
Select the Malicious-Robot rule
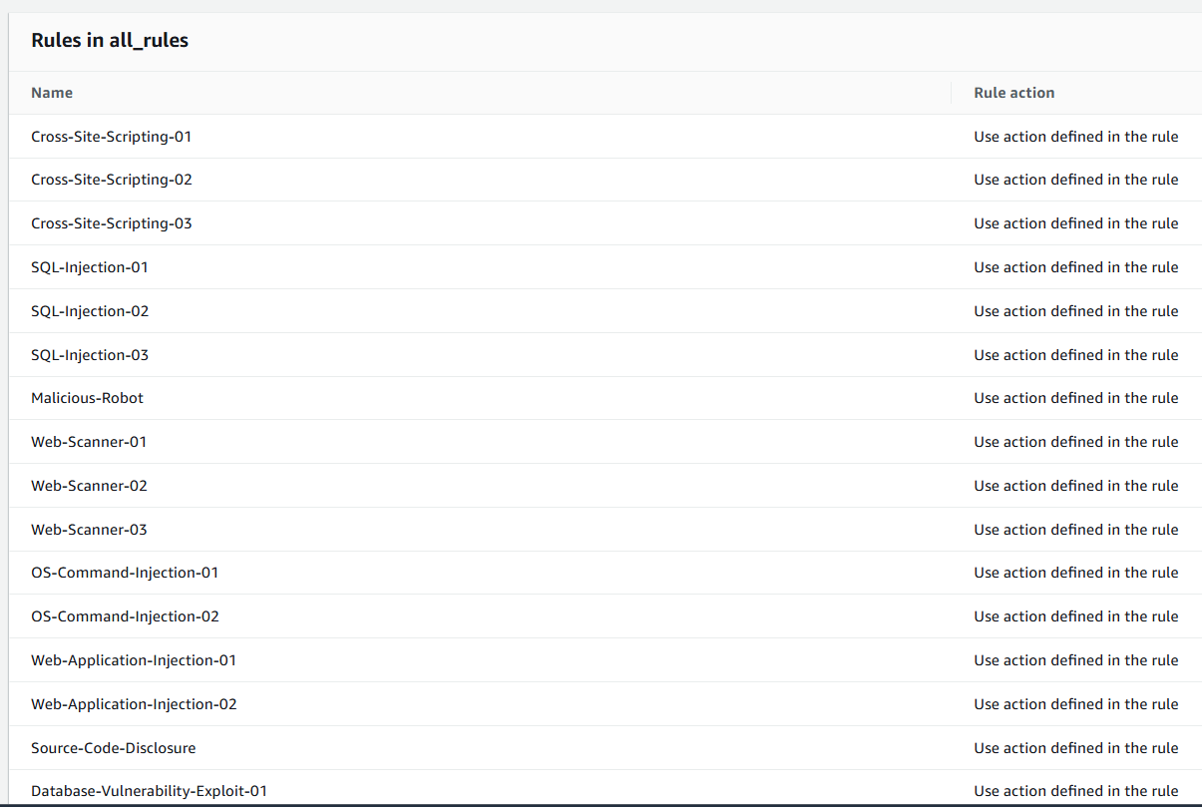[x=87, y=398]
